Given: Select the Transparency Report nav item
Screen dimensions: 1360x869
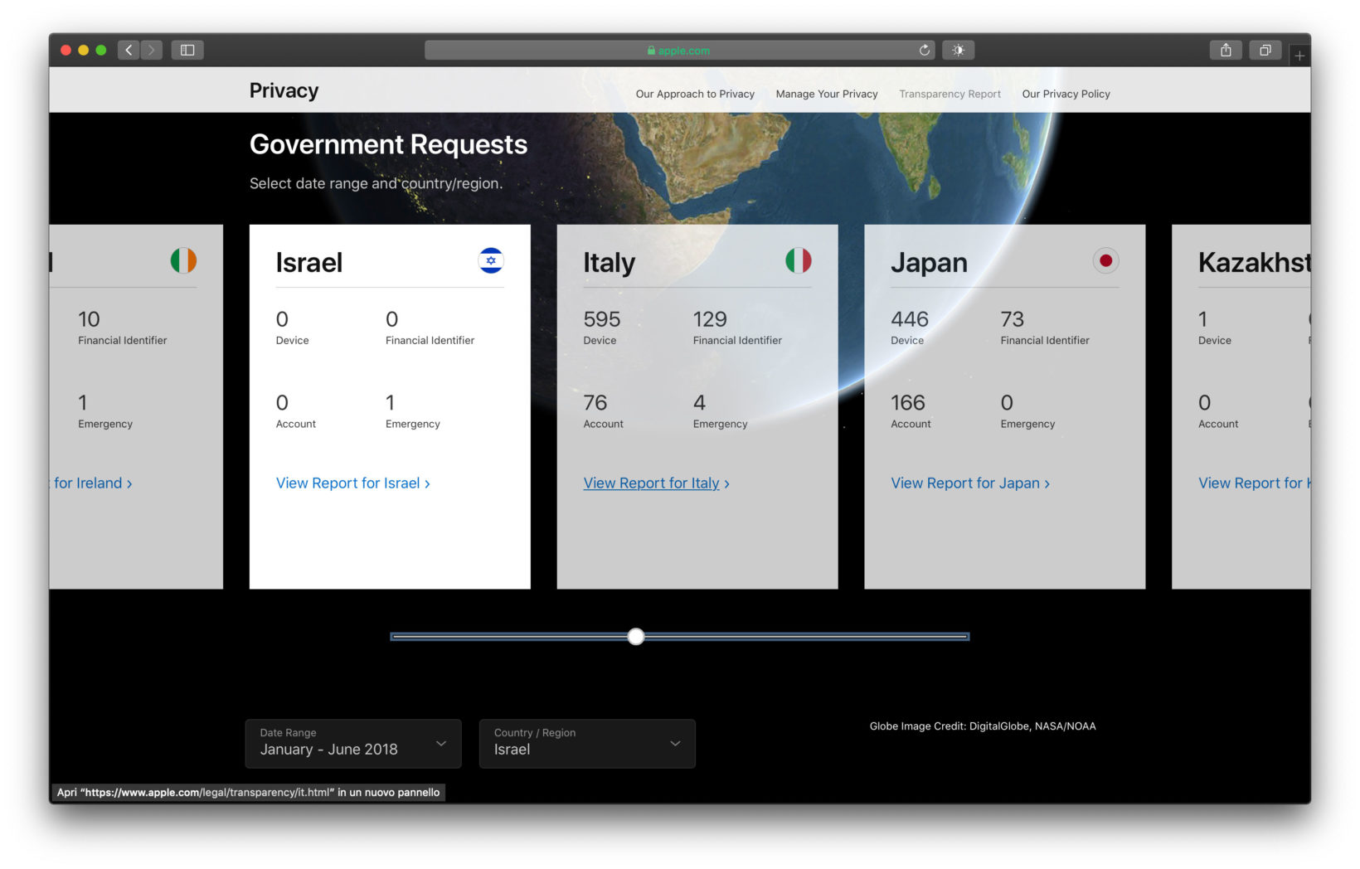Looking at the screenshot, I should (x=950, y=95).
